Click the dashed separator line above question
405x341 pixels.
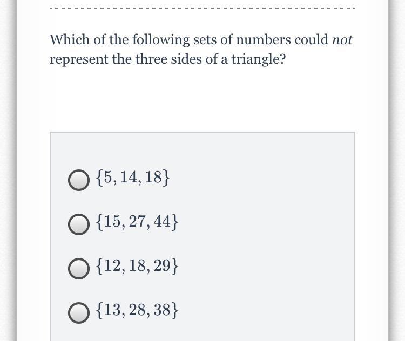[x=202, y=8]
